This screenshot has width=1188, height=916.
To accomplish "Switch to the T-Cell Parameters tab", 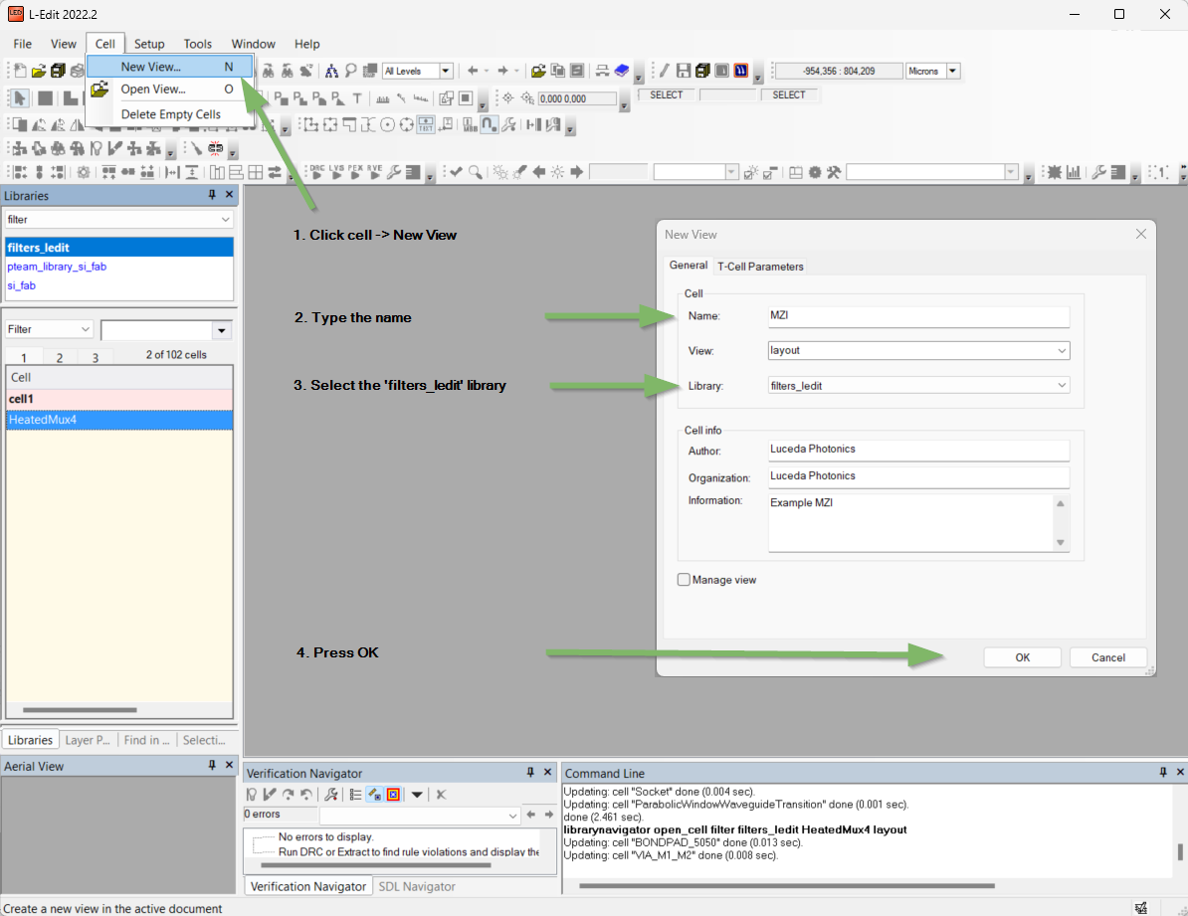I will click(760, 266).
